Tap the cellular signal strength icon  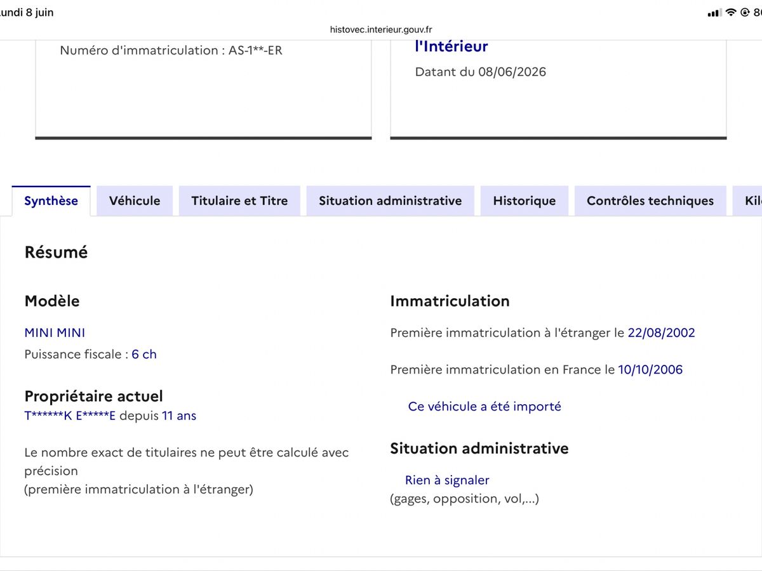[714, 13]
